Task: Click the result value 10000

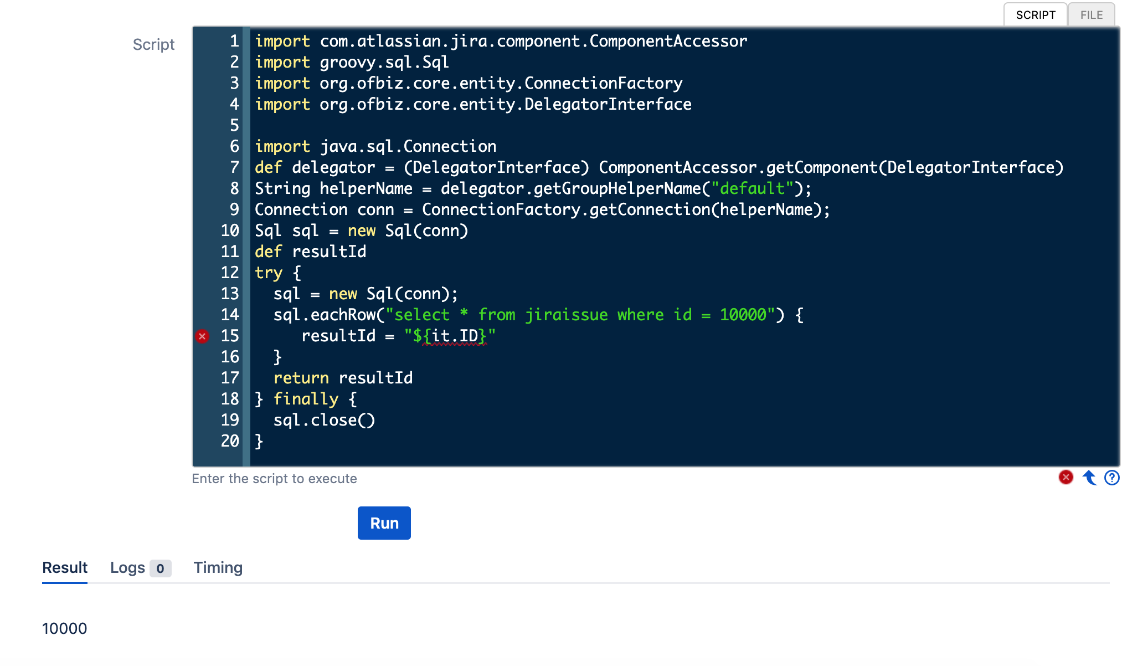Action: 65,628
